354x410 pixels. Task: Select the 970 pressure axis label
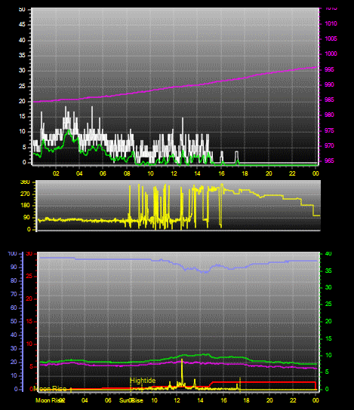329,145
